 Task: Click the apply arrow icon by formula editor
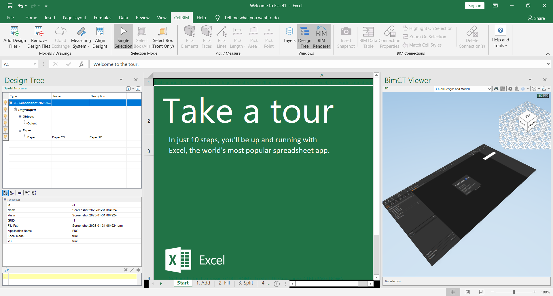[139, 270]
